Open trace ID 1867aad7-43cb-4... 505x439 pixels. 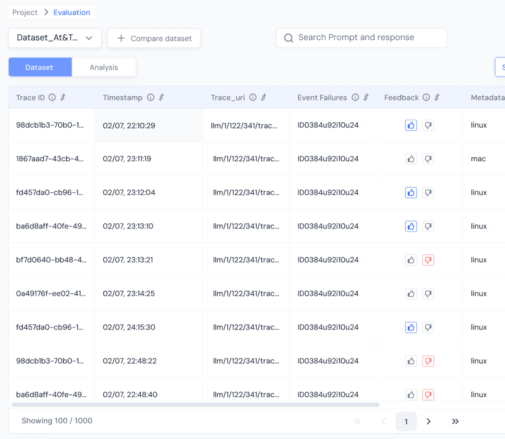coord(50,159)
